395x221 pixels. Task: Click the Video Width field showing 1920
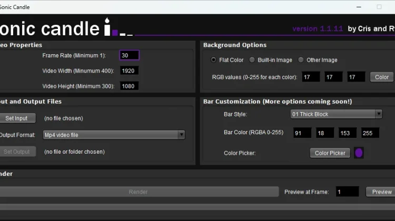click(x=129, y=71)
